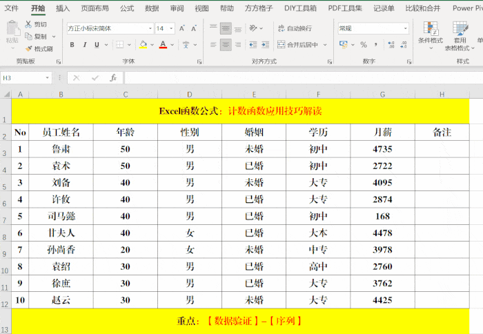Open number group dialog launcher
483x334 pixels.
[408, 62]
